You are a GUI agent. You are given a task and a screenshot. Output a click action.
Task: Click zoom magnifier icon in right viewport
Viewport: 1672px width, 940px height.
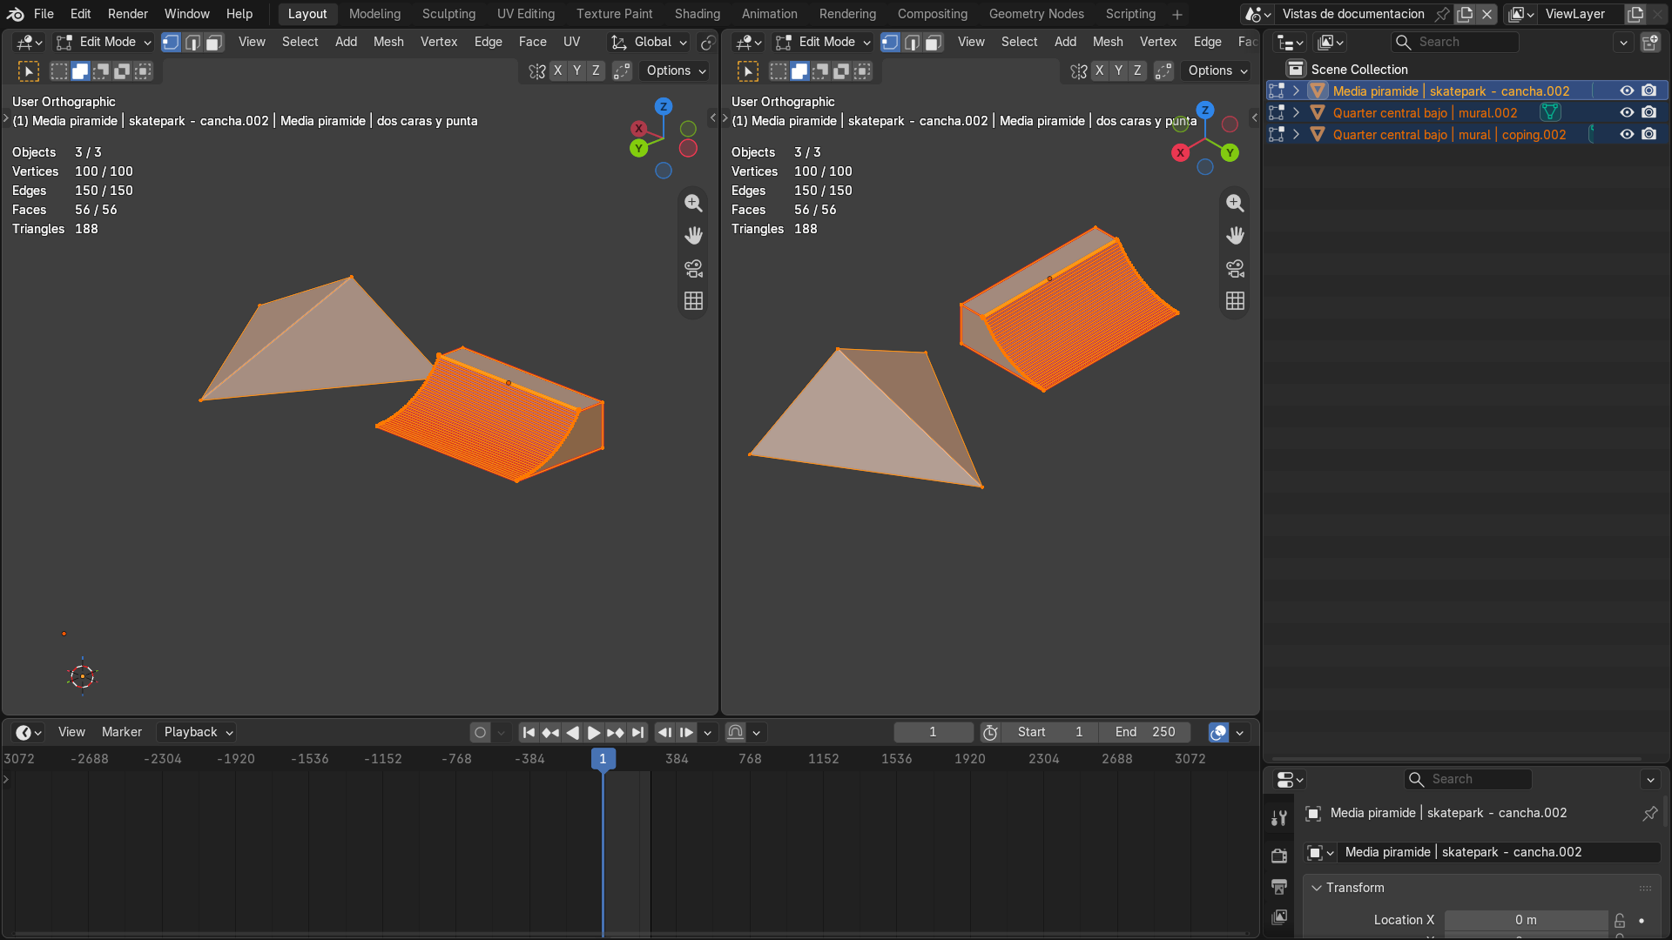[1235, 203]
